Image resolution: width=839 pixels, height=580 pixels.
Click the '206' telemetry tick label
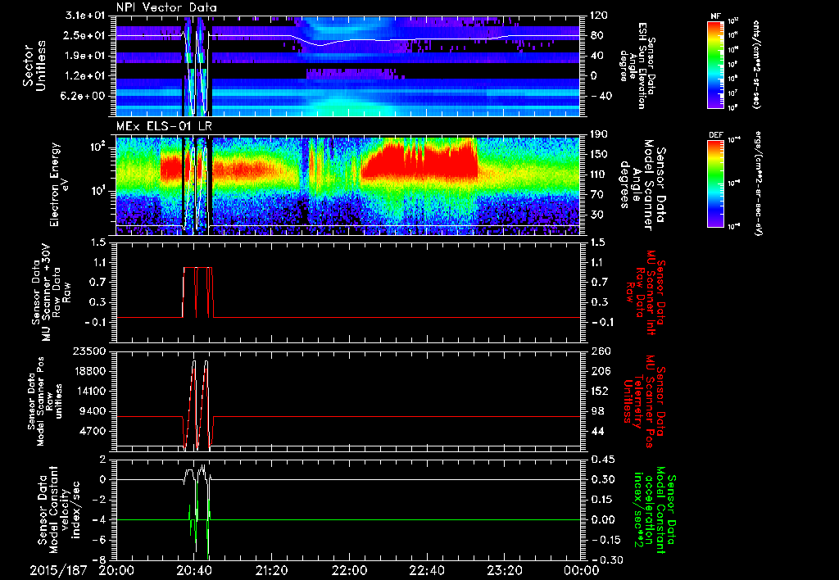(601, 371)
